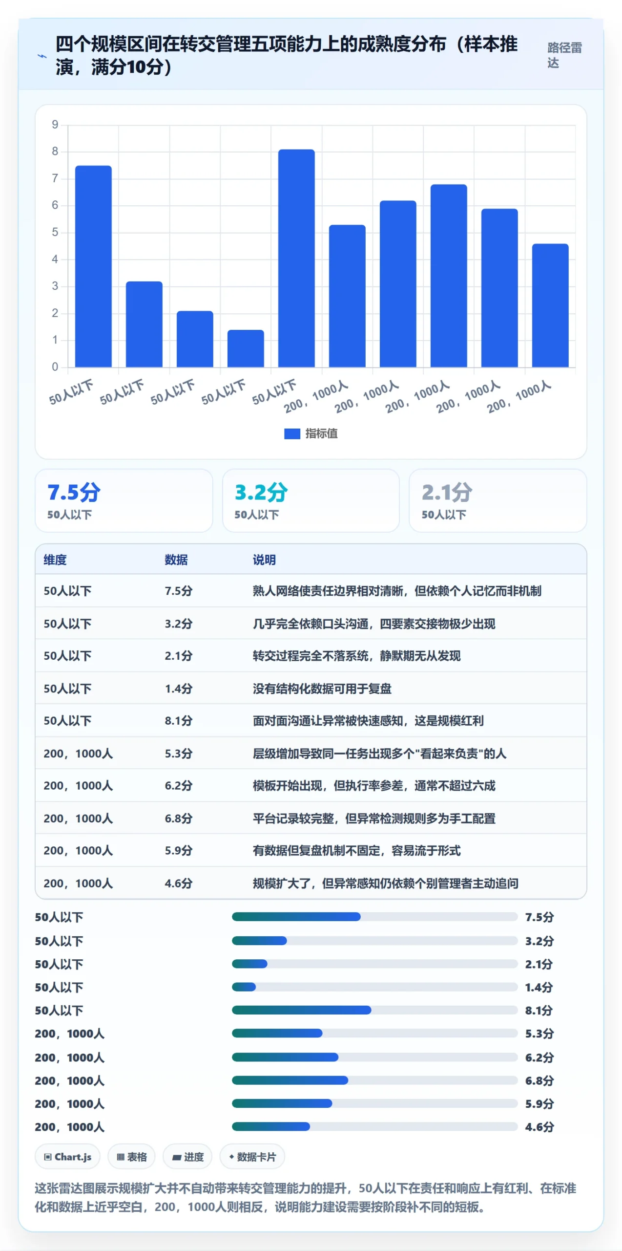622x1251 pixels.
Task: Click the 7.5分 data card
Action: coord(124,500)
